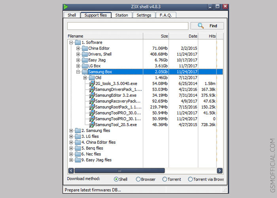Viewport: 277px width, 198px height.
Task: Collapse the Samsung Box tree node
Action: [78, 72]
